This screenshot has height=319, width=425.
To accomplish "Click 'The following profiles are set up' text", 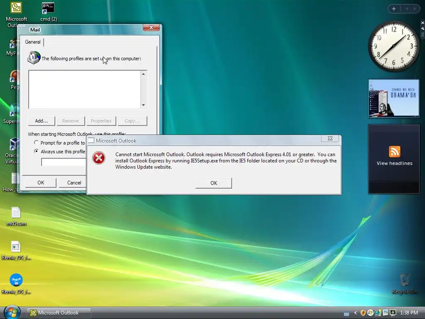I will point(91,59).
